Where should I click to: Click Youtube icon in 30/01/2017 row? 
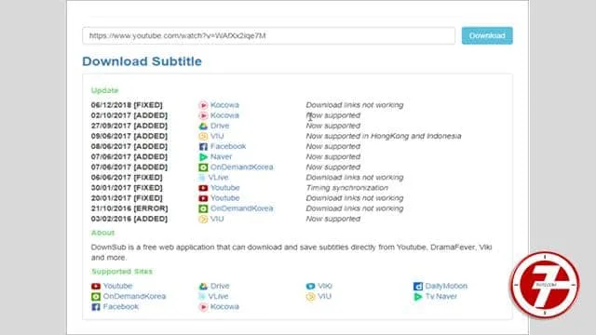point(203,188)
